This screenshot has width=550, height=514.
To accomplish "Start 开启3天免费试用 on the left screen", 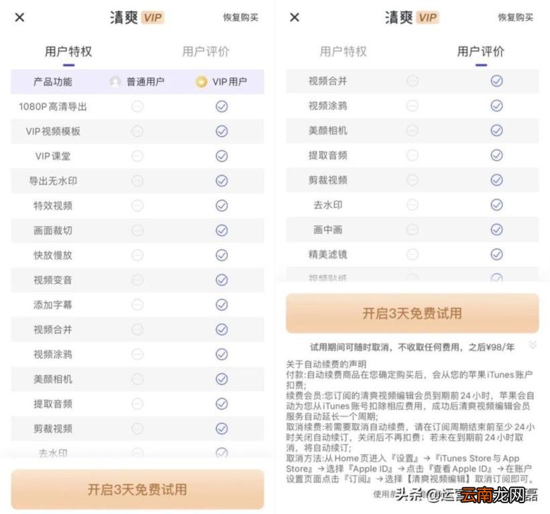I will point(138,489).
